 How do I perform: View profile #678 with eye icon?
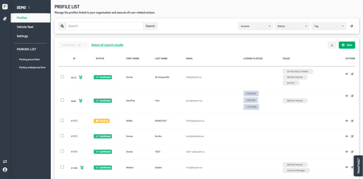[x=347, y=74]
